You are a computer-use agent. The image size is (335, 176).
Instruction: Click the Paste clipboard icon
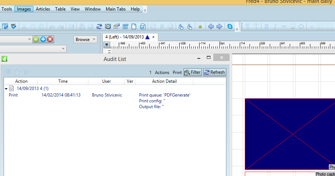[42, 26]
